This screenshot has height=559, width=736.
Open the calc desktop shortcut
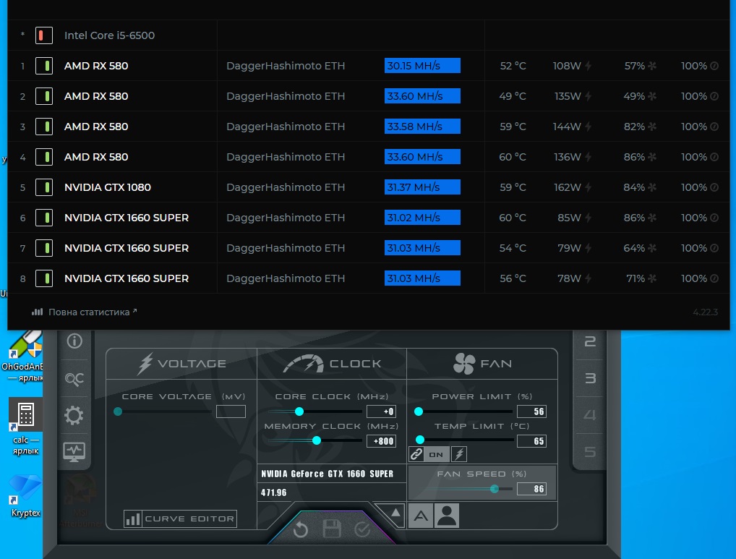(x=25, y=427)
